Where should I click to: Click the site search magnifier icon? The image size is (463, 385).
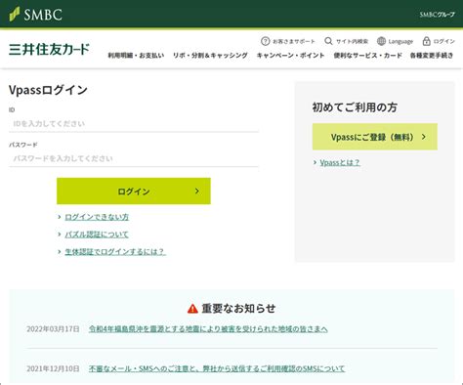pyautogui.click(x=328, y=41)
